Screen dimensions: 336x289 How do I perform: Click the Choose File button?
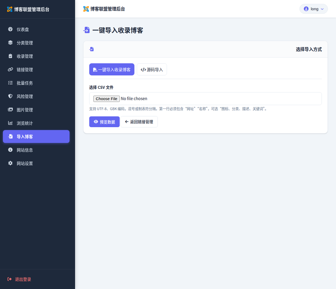tap(106, 99)
